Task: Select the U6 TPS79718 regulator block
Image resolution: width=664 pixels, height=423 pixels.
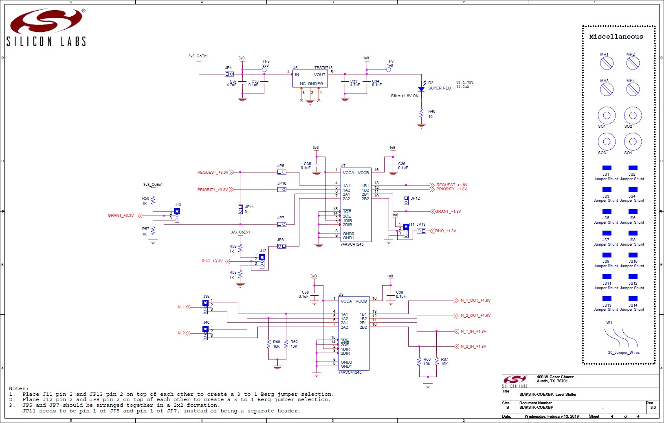Action: pyautogui.click(x=310, y=78)
